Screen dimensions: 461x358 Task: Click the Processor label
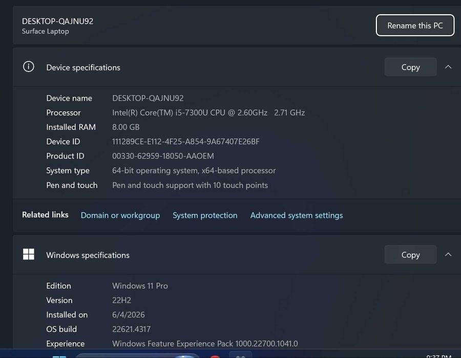pyautogui.click(x=64, y=113)
